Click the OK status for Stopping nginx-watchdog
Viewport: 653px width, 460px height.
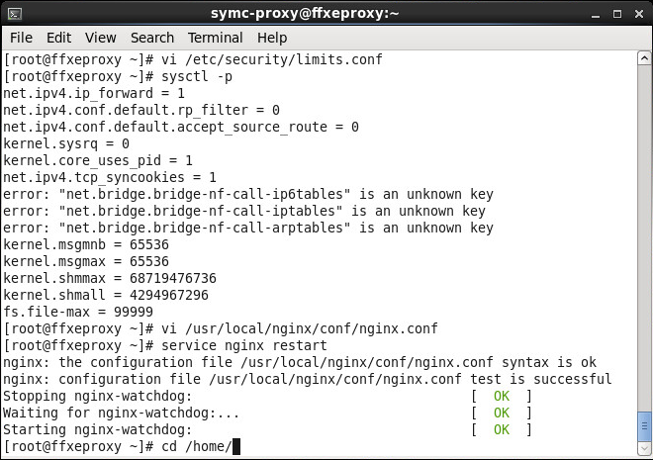[x=501, y=396]
